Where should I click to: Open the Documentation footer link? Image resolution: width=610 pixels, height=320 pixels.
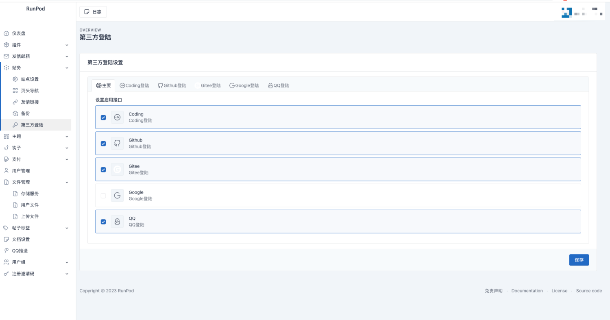(x=527, y=291)
